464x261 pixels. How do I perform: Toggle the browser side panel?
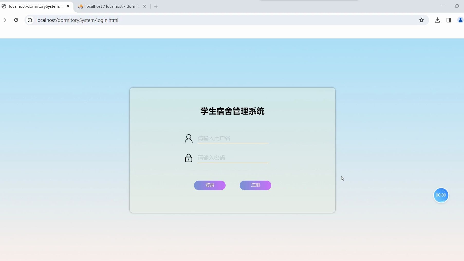pos(449,20)
